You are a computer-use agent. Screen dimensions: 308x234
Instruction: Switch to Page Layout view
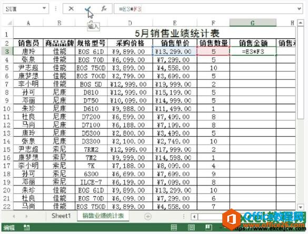click(191, 228)
